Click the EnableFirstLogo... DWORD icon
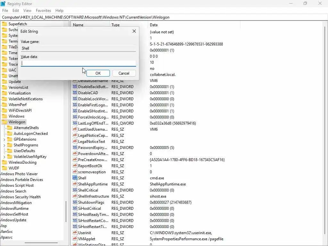328x246 pixels. click(x=75, y=105)
